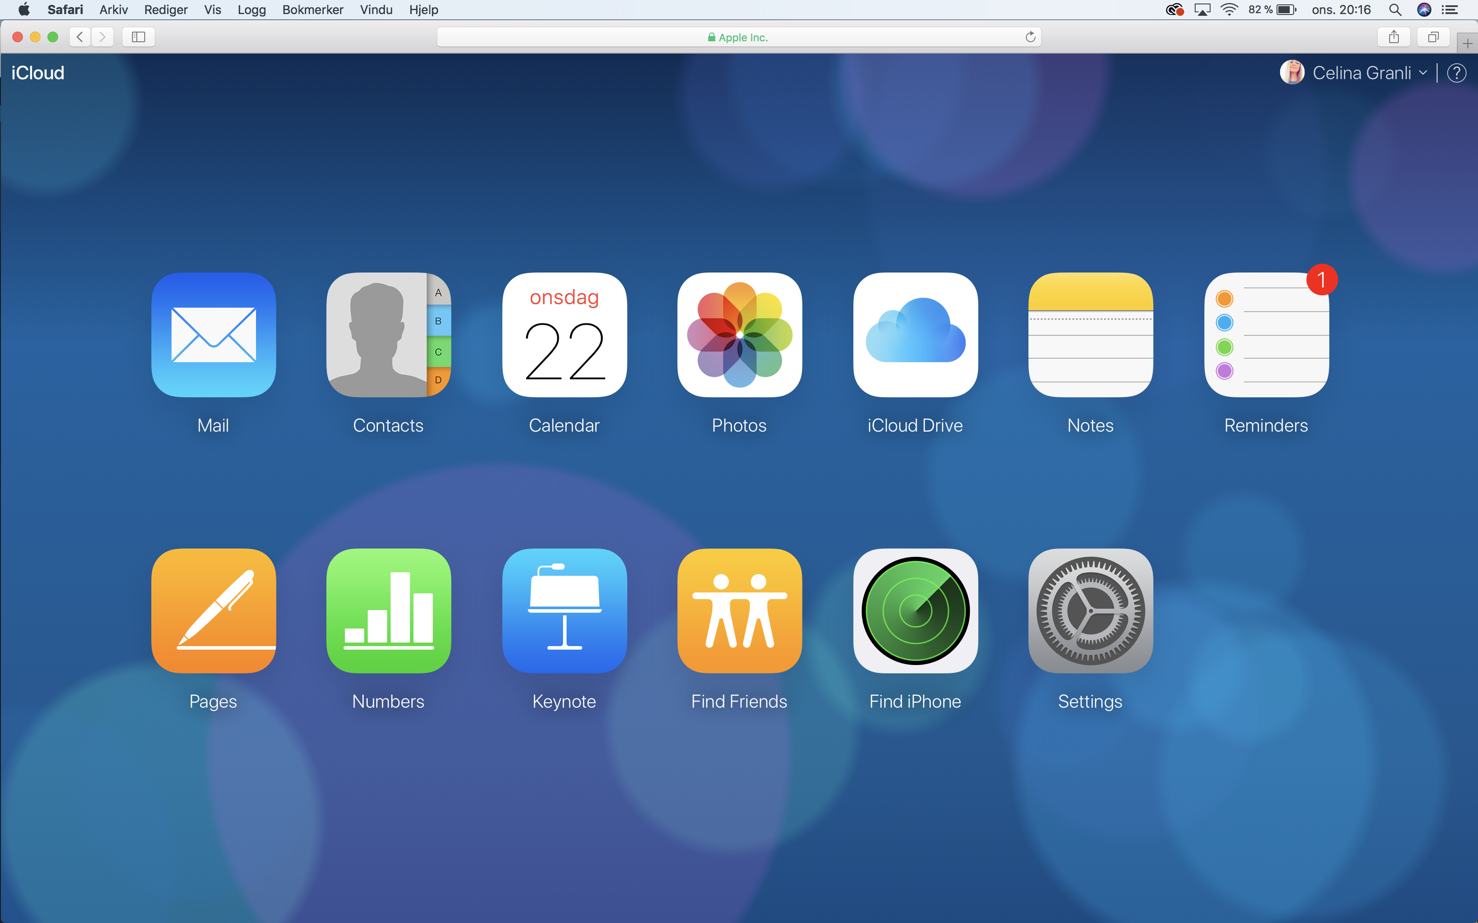The image size is (1478, 923).
Task: Go forward with Safari's forward arrow
Action: [x=102, y=37]
